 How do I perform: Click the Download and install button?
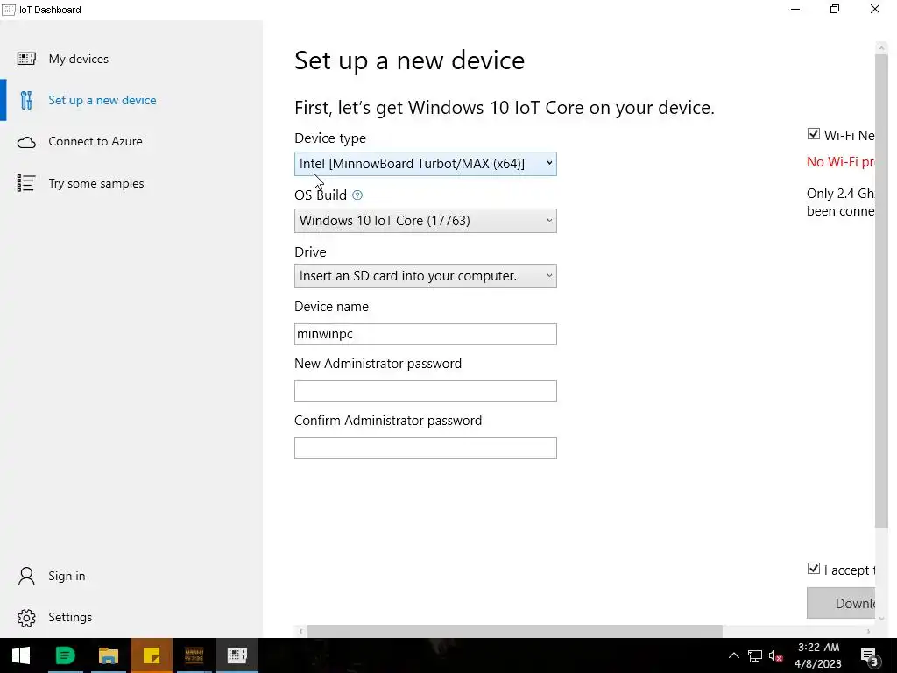841,603
